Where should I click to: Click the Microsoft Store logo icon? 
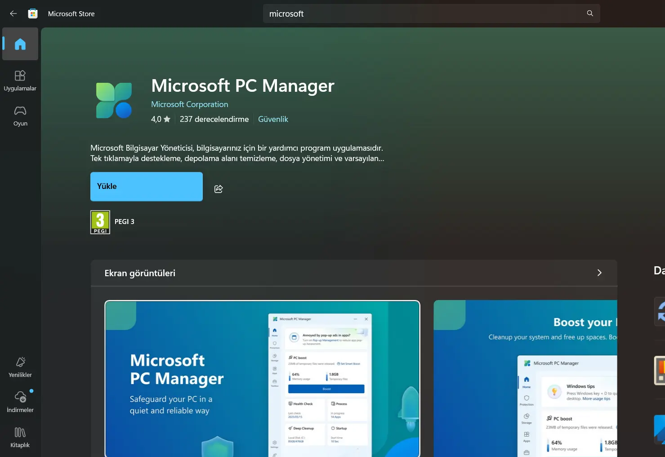(x=33, y=13)
